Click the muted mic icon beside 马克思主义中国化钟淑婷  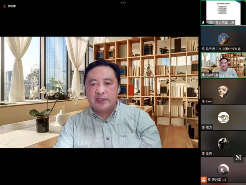click(x=203, y=49)
